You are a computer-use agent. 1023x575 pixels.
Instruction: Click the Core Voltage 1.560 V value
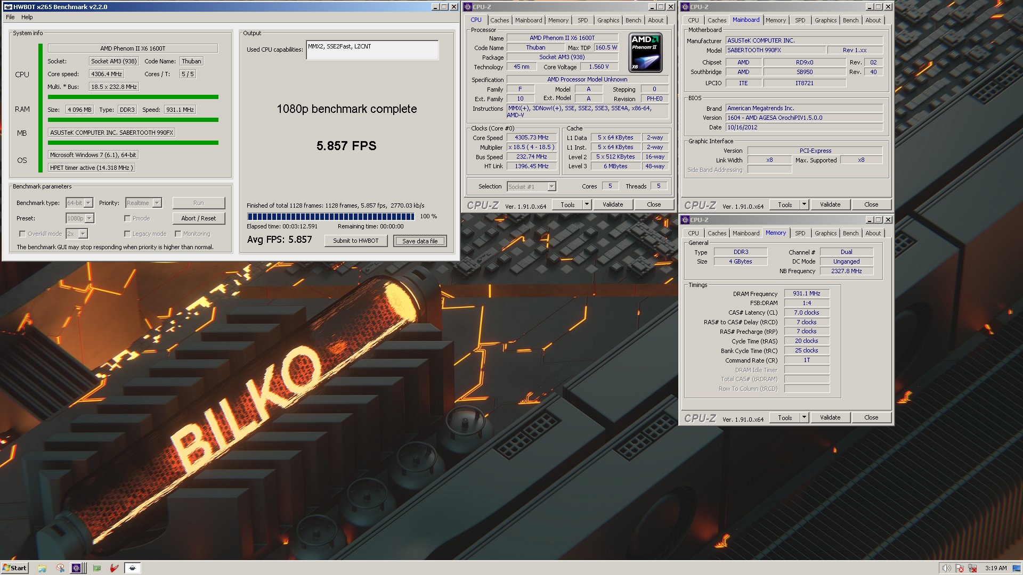[x=599, y=67]
